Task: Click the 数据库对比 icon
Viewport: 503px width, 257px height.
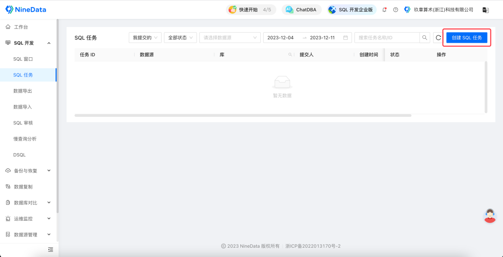Action: 8,203
